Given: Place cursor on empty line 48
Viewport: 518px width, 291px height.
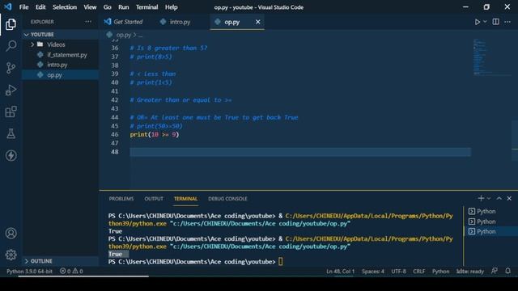Looking at the screenshot, I should pyautogui.click(x=300, y=152).
